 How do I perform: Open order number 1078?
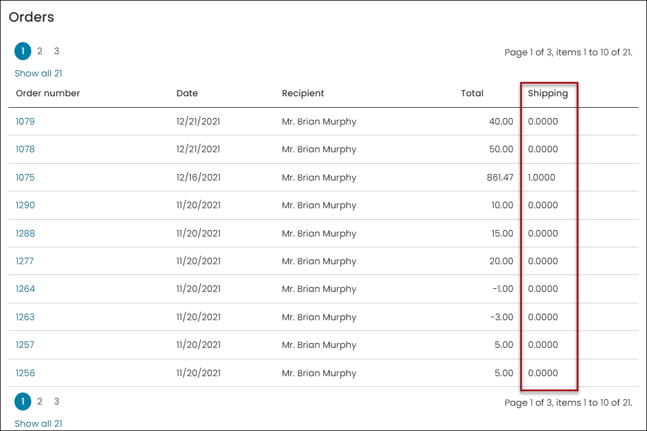click(x=25, y=149)
